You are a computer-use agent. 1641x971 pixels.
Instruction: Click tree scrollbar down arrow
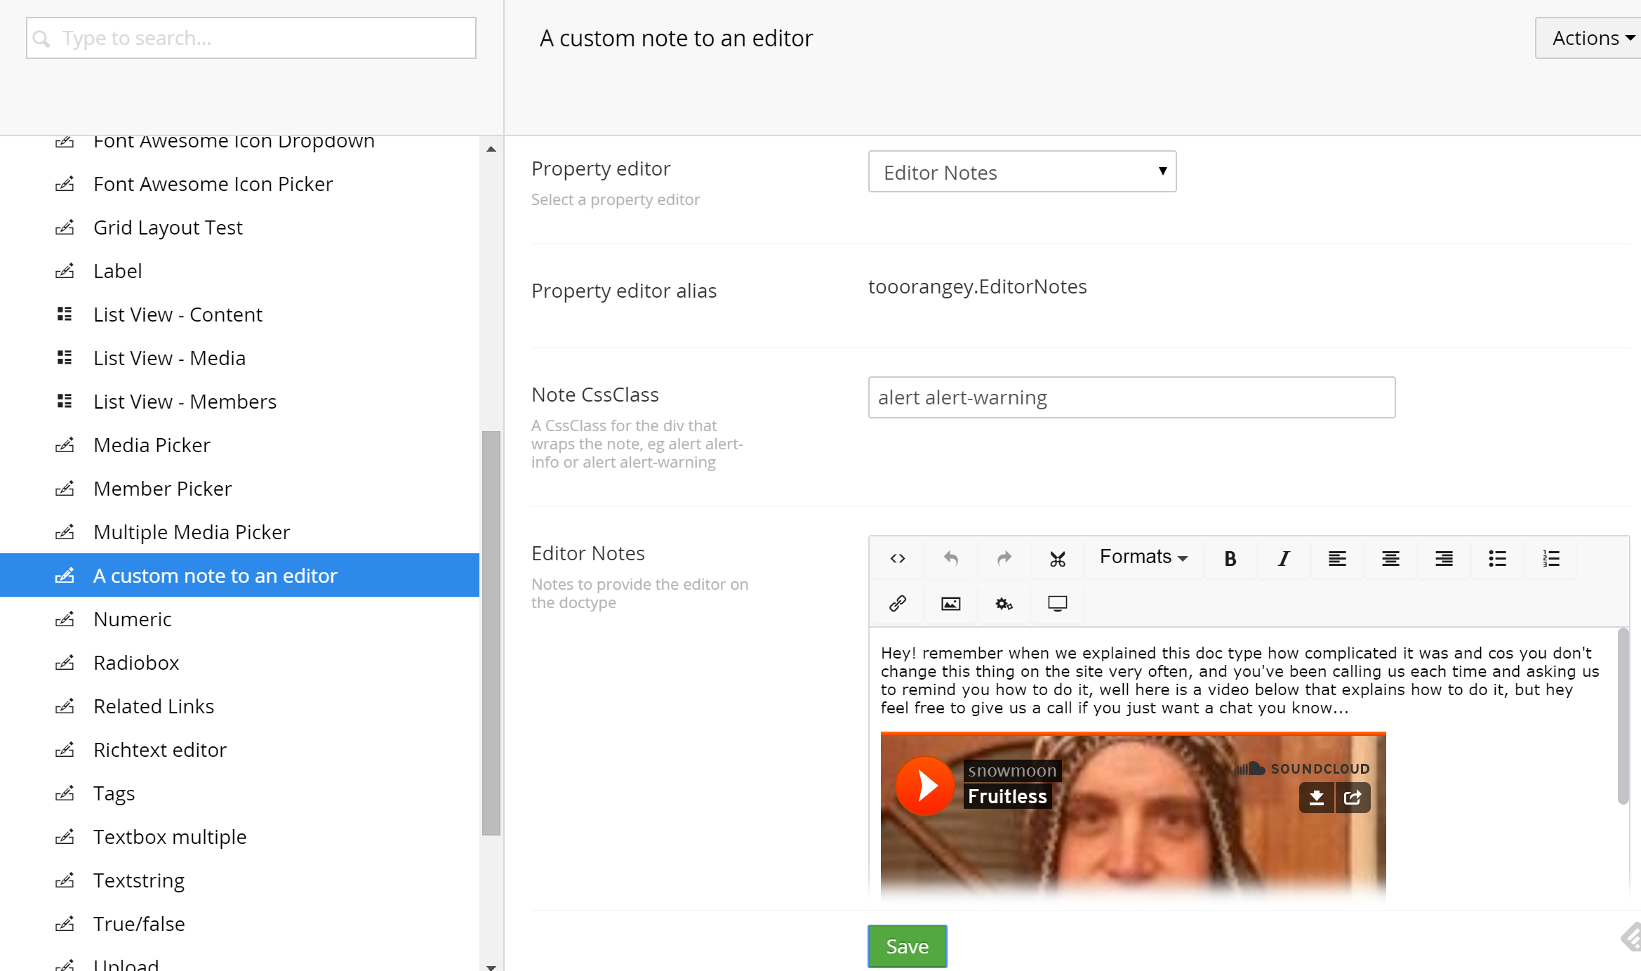pos(491,967)
